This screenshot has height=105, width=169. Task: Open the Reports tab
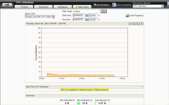click(x=63, y=7)
